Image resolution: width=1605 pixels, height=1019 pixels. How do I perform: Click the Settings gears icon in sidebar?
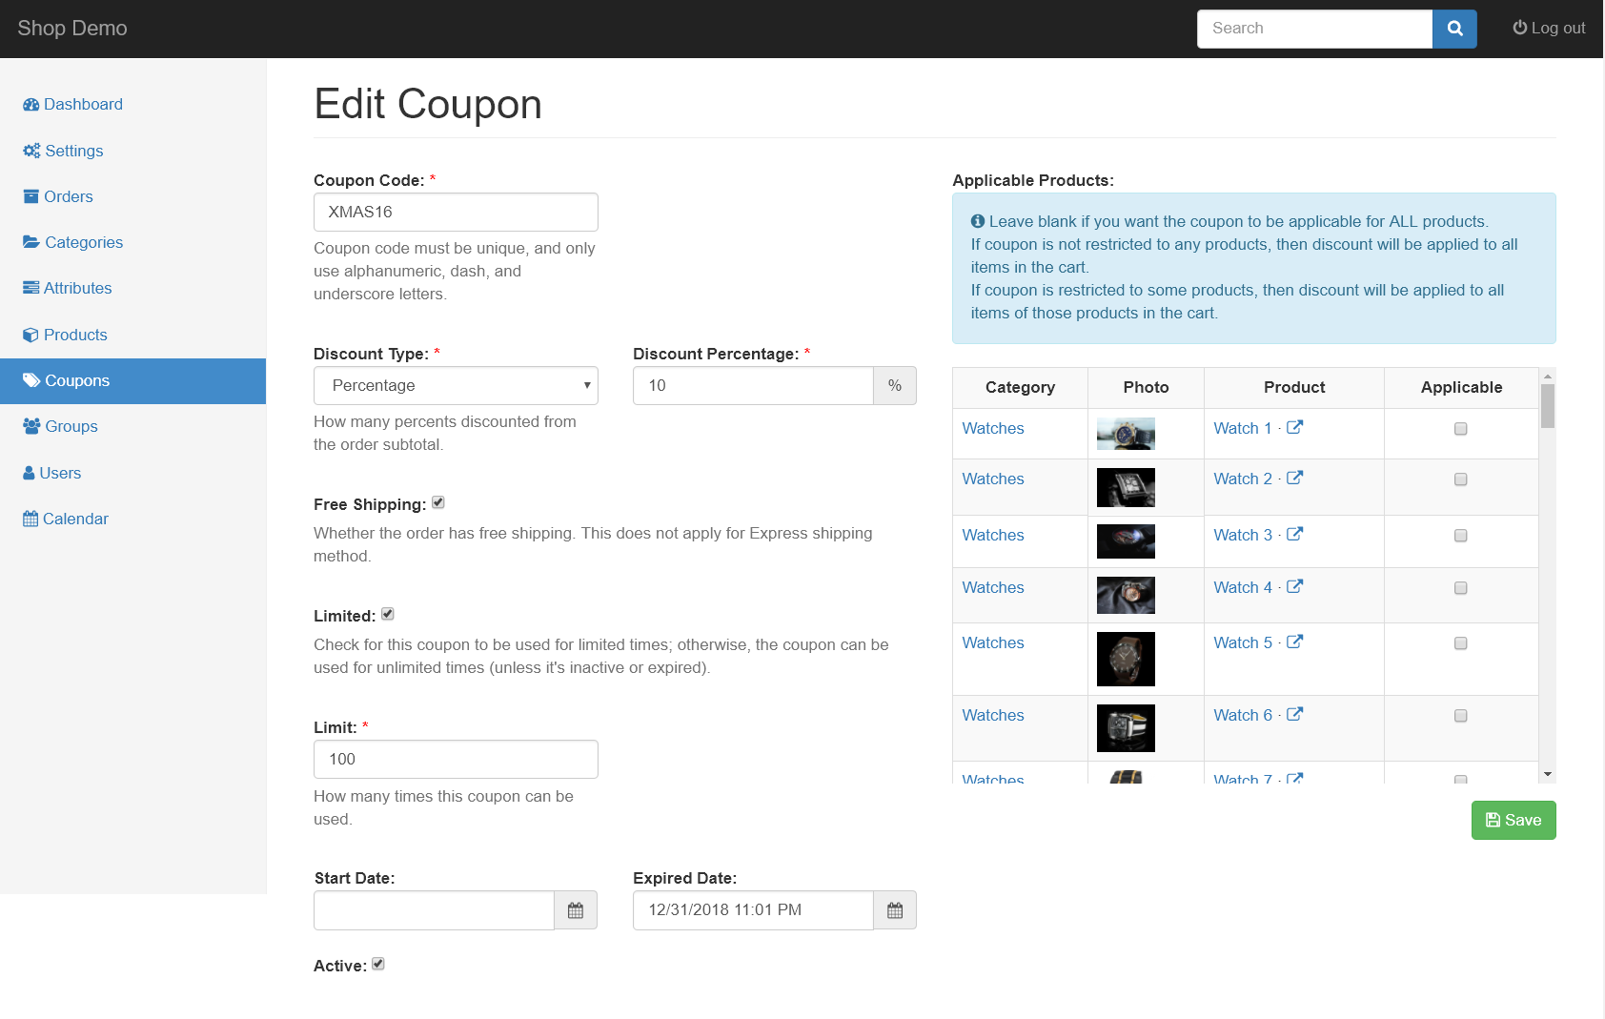pos(31,151)
